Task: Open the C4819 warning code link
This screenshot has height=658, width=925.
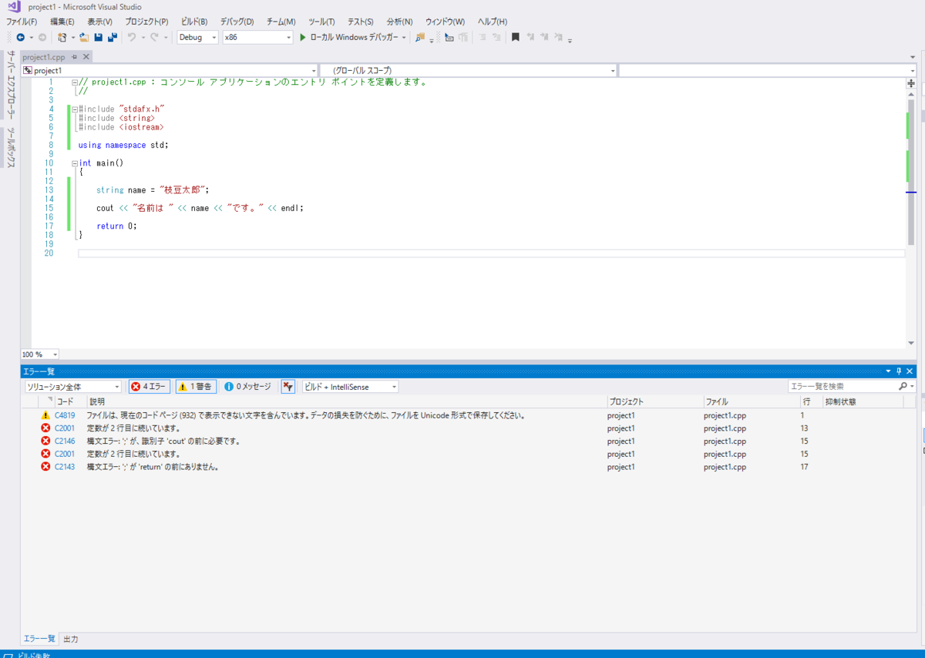Action: point(65,415)
